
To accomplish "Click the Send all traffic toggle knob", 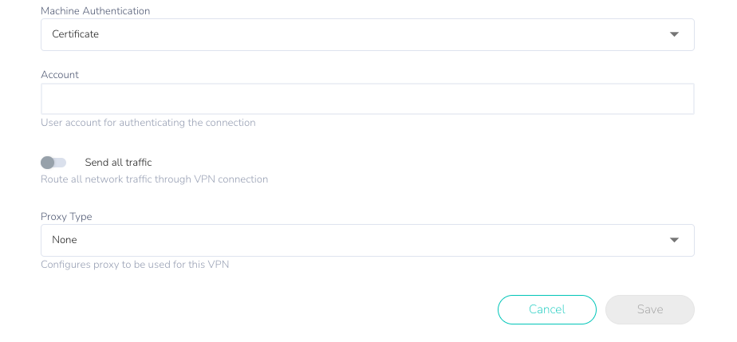I will click(48, 163).
